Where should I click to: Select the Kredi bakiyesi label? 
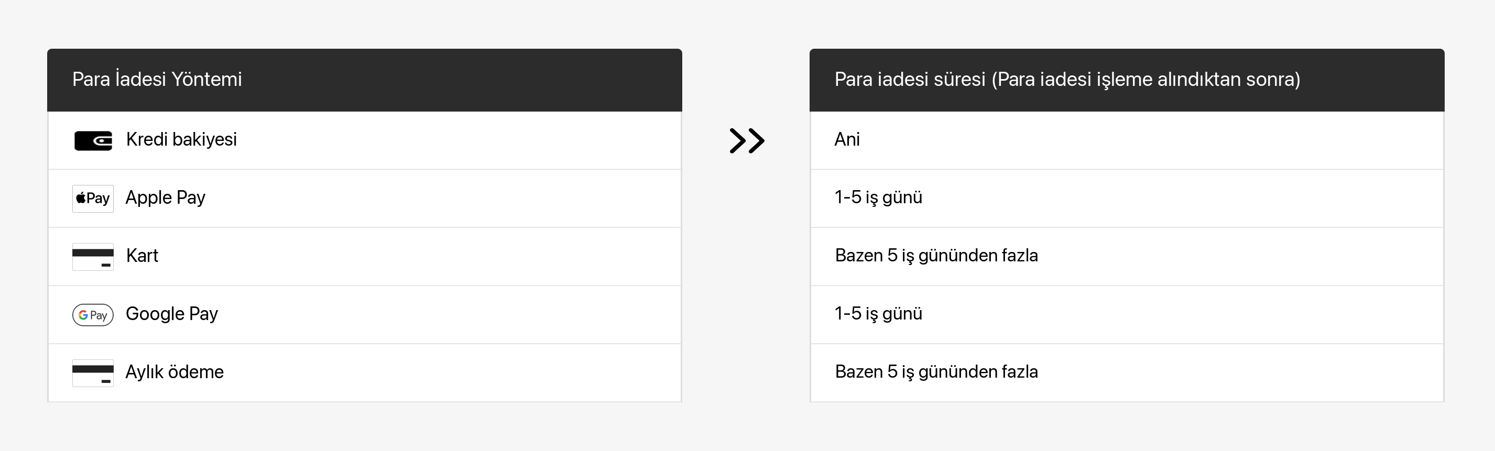pyautogui.click(x=181, y=140)
